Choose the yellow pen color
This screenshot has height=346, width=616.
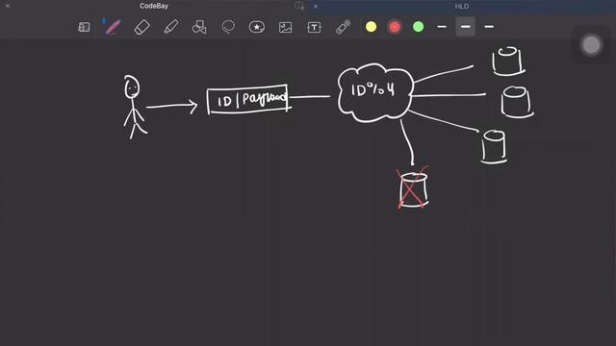[x=371, y=27]
